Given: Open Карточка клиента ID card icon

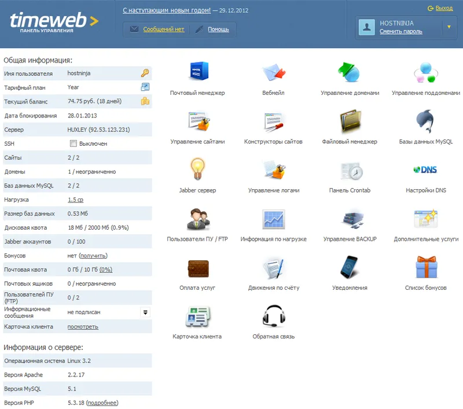Looking at the screenshot, I should [197, 316].
